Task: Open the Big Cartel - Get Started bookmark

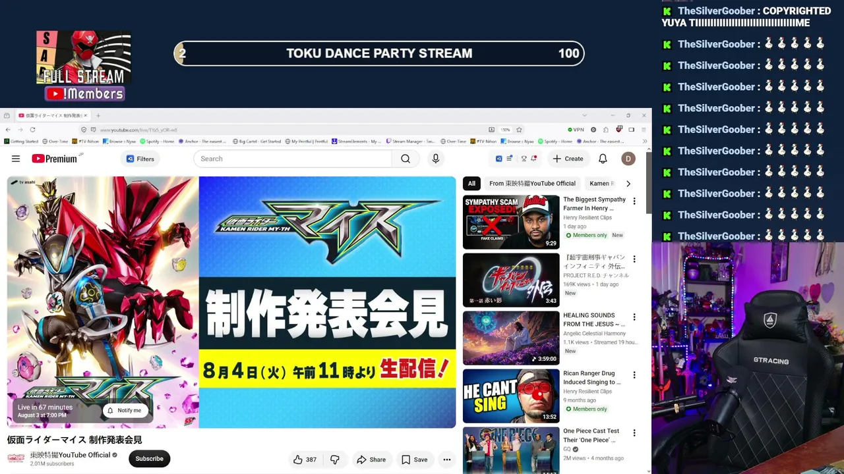Action: (256, 142)
